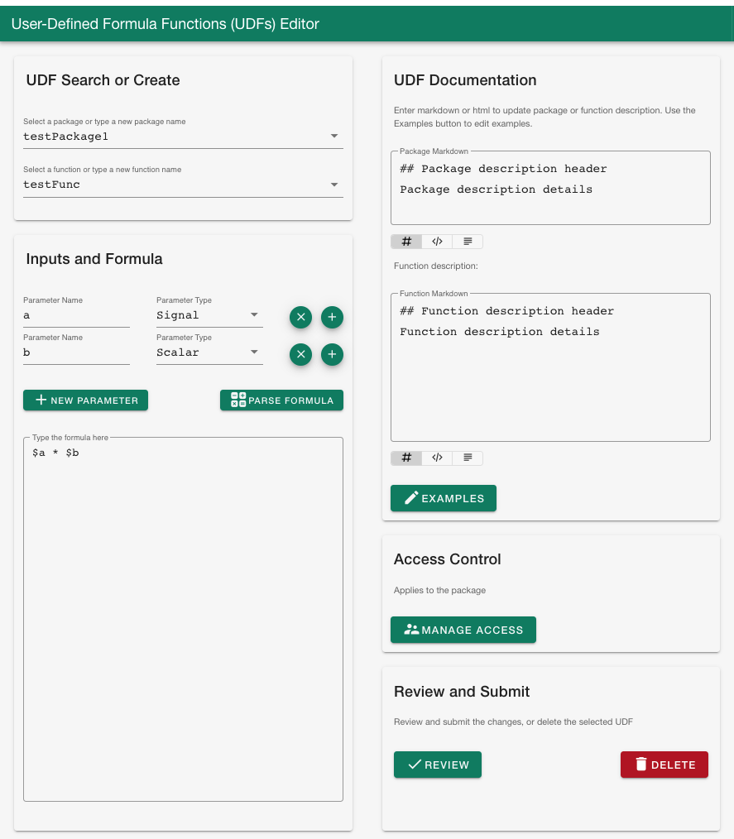Add a parameter after row a

(x=332, y=317)
